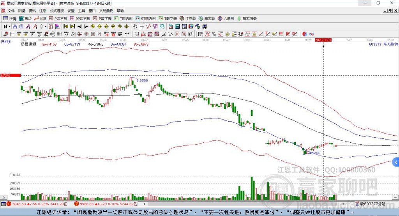Open the 帮助 menu
Image resolution: width=399 pixels, height=216 pixels.
point(120,11)
